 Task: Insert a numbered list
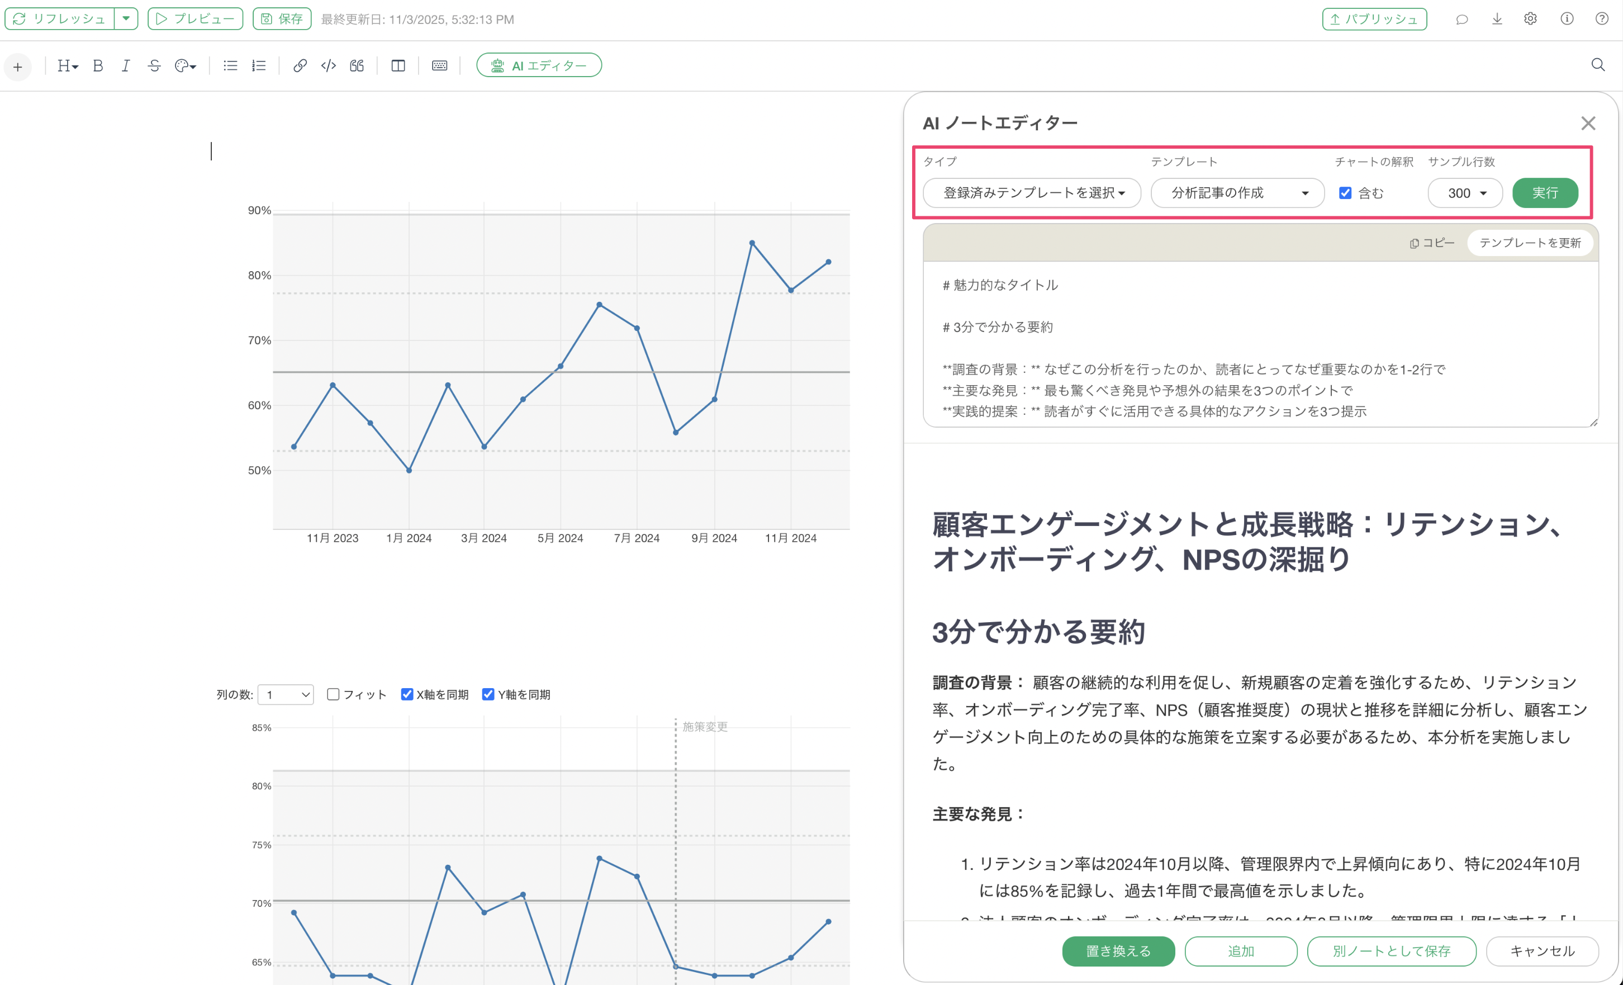click(x=259, y=65)
